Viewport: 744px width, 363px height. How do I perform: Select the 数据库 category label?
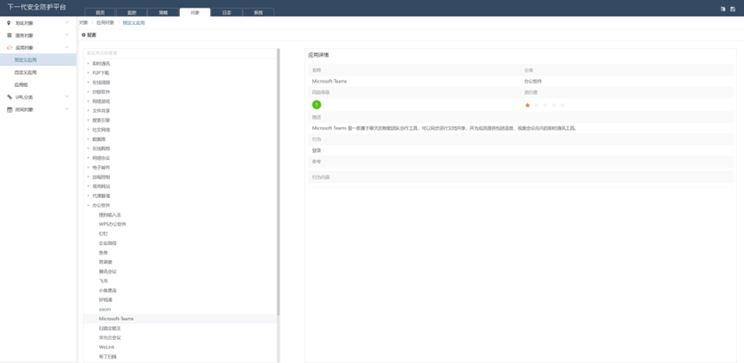[99, 139]
